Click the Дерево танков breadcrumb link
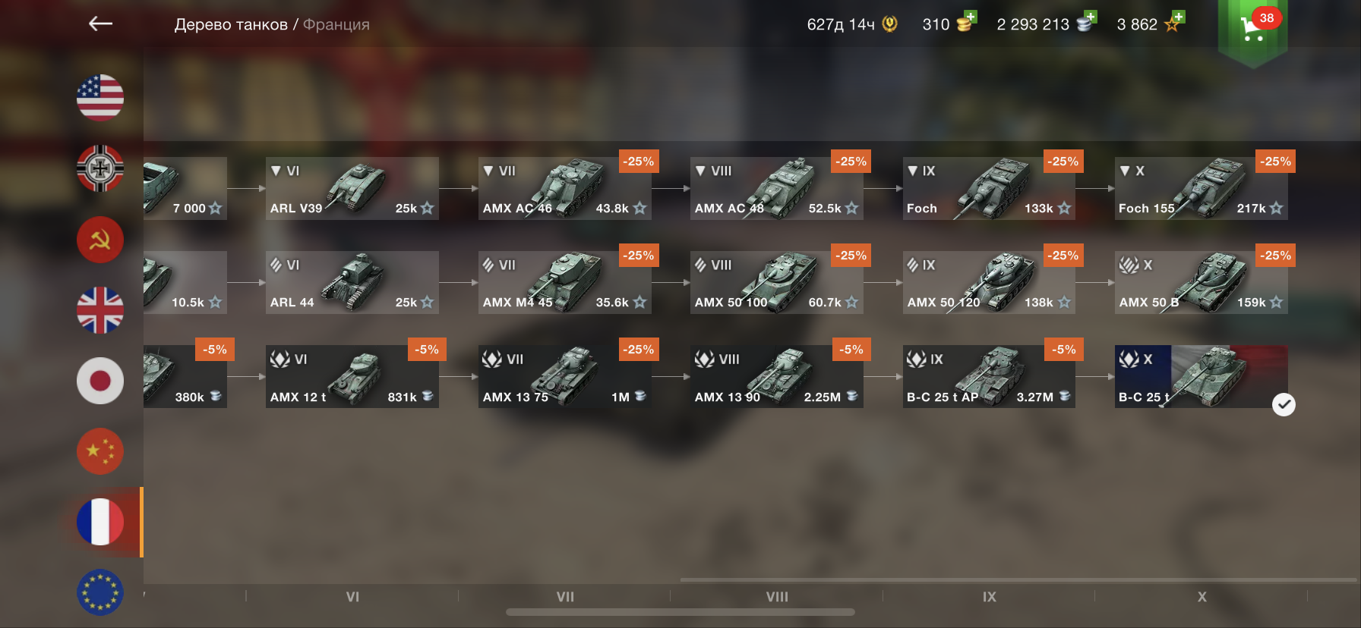The height and width of the screenshot is (628, 1361). [x=231, y=24]
